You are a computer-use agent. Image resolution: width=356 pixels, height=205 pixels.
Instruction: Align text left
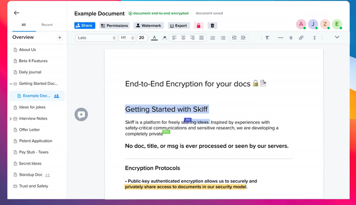(174, 38)
